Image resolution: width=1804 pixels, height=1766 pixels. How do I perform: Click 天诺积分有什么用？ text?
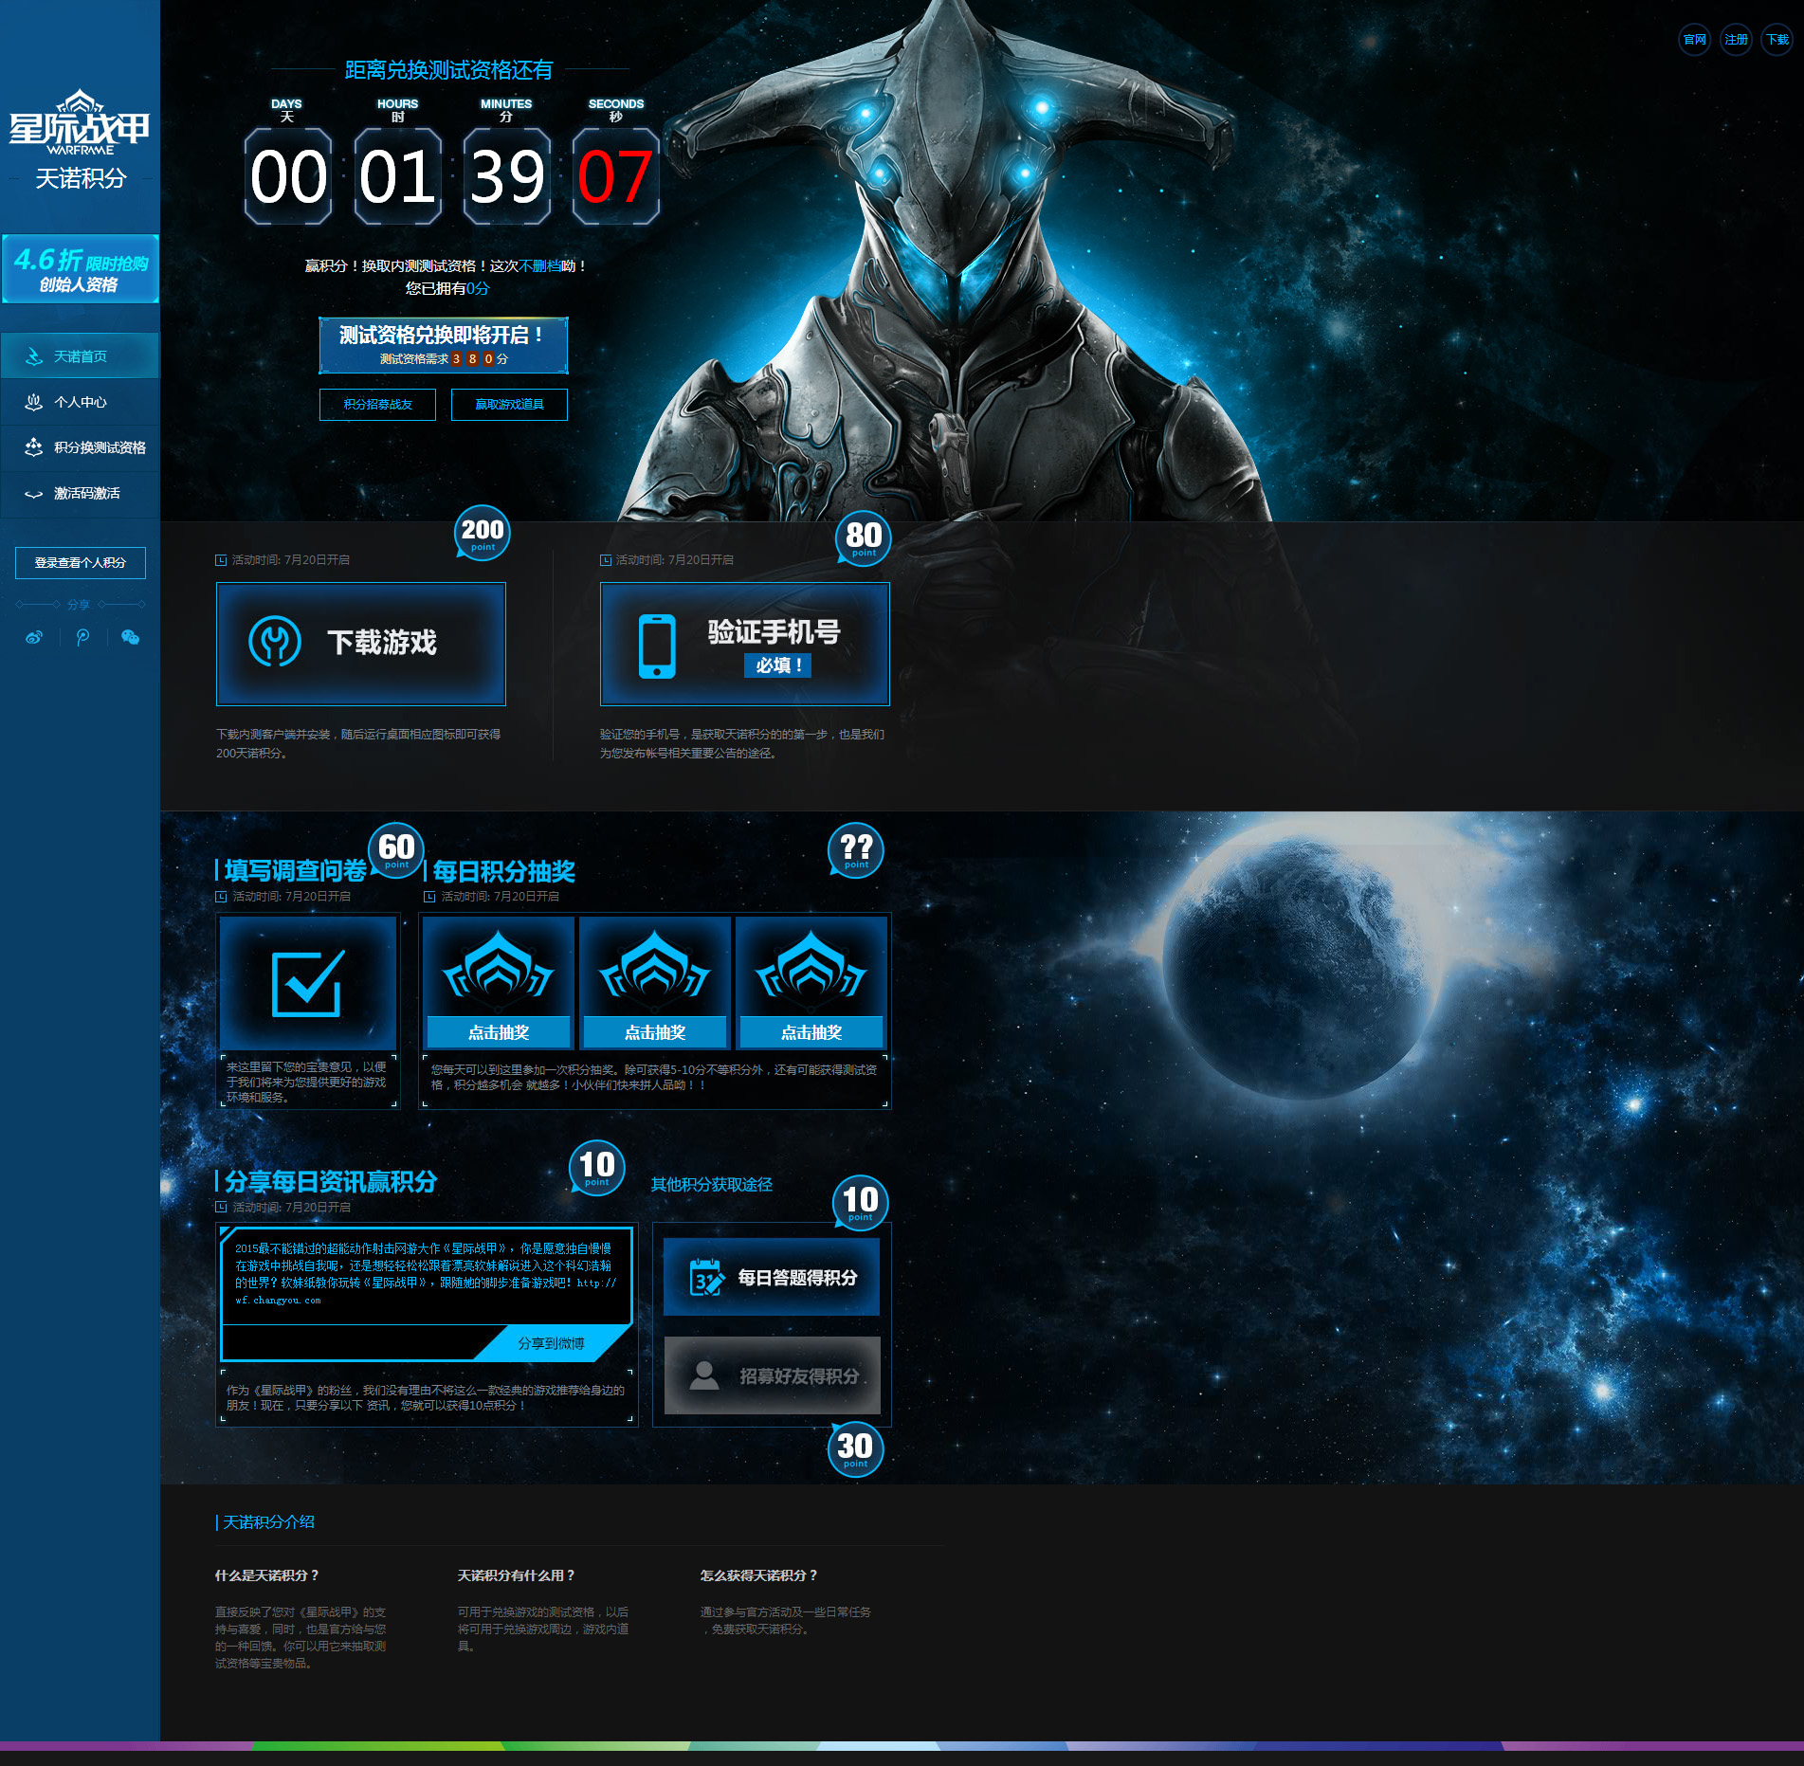(517, 1575)
